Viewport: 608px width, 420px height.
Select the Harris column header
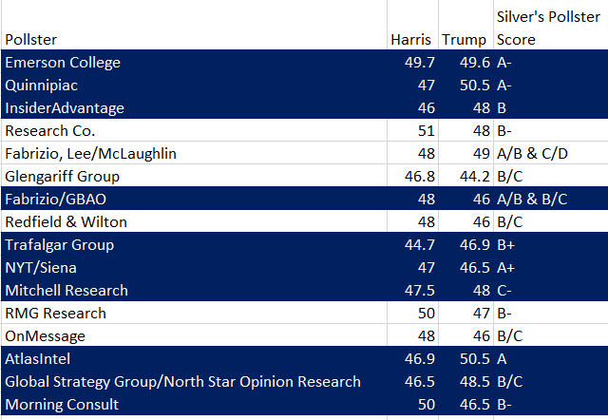[412, 25]
